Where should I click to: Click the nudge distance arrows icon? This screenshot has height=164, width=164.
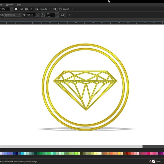pos(24,15)
